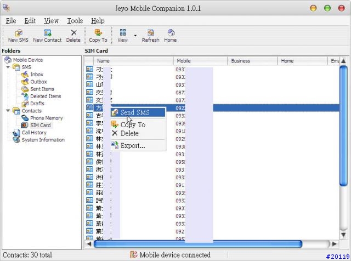Choose Send SMS from the context menu
351x261 pixels.
(138, 112)
